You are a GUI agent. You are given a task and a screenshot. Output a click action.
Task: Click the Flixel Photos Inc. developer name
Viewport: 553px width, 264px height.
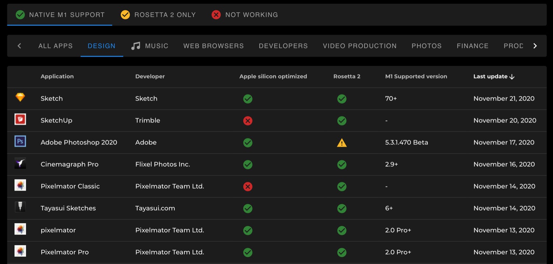point(163,164)
